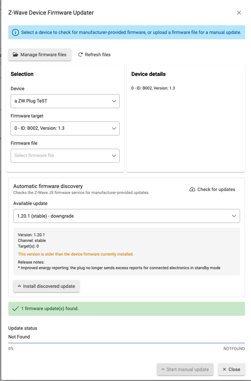Click the Manage firmware files button

pos(40,55)
